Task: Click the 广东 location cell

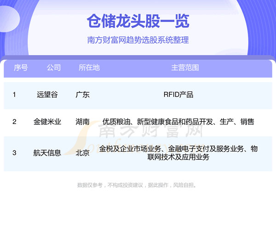Action: point(82,95)
